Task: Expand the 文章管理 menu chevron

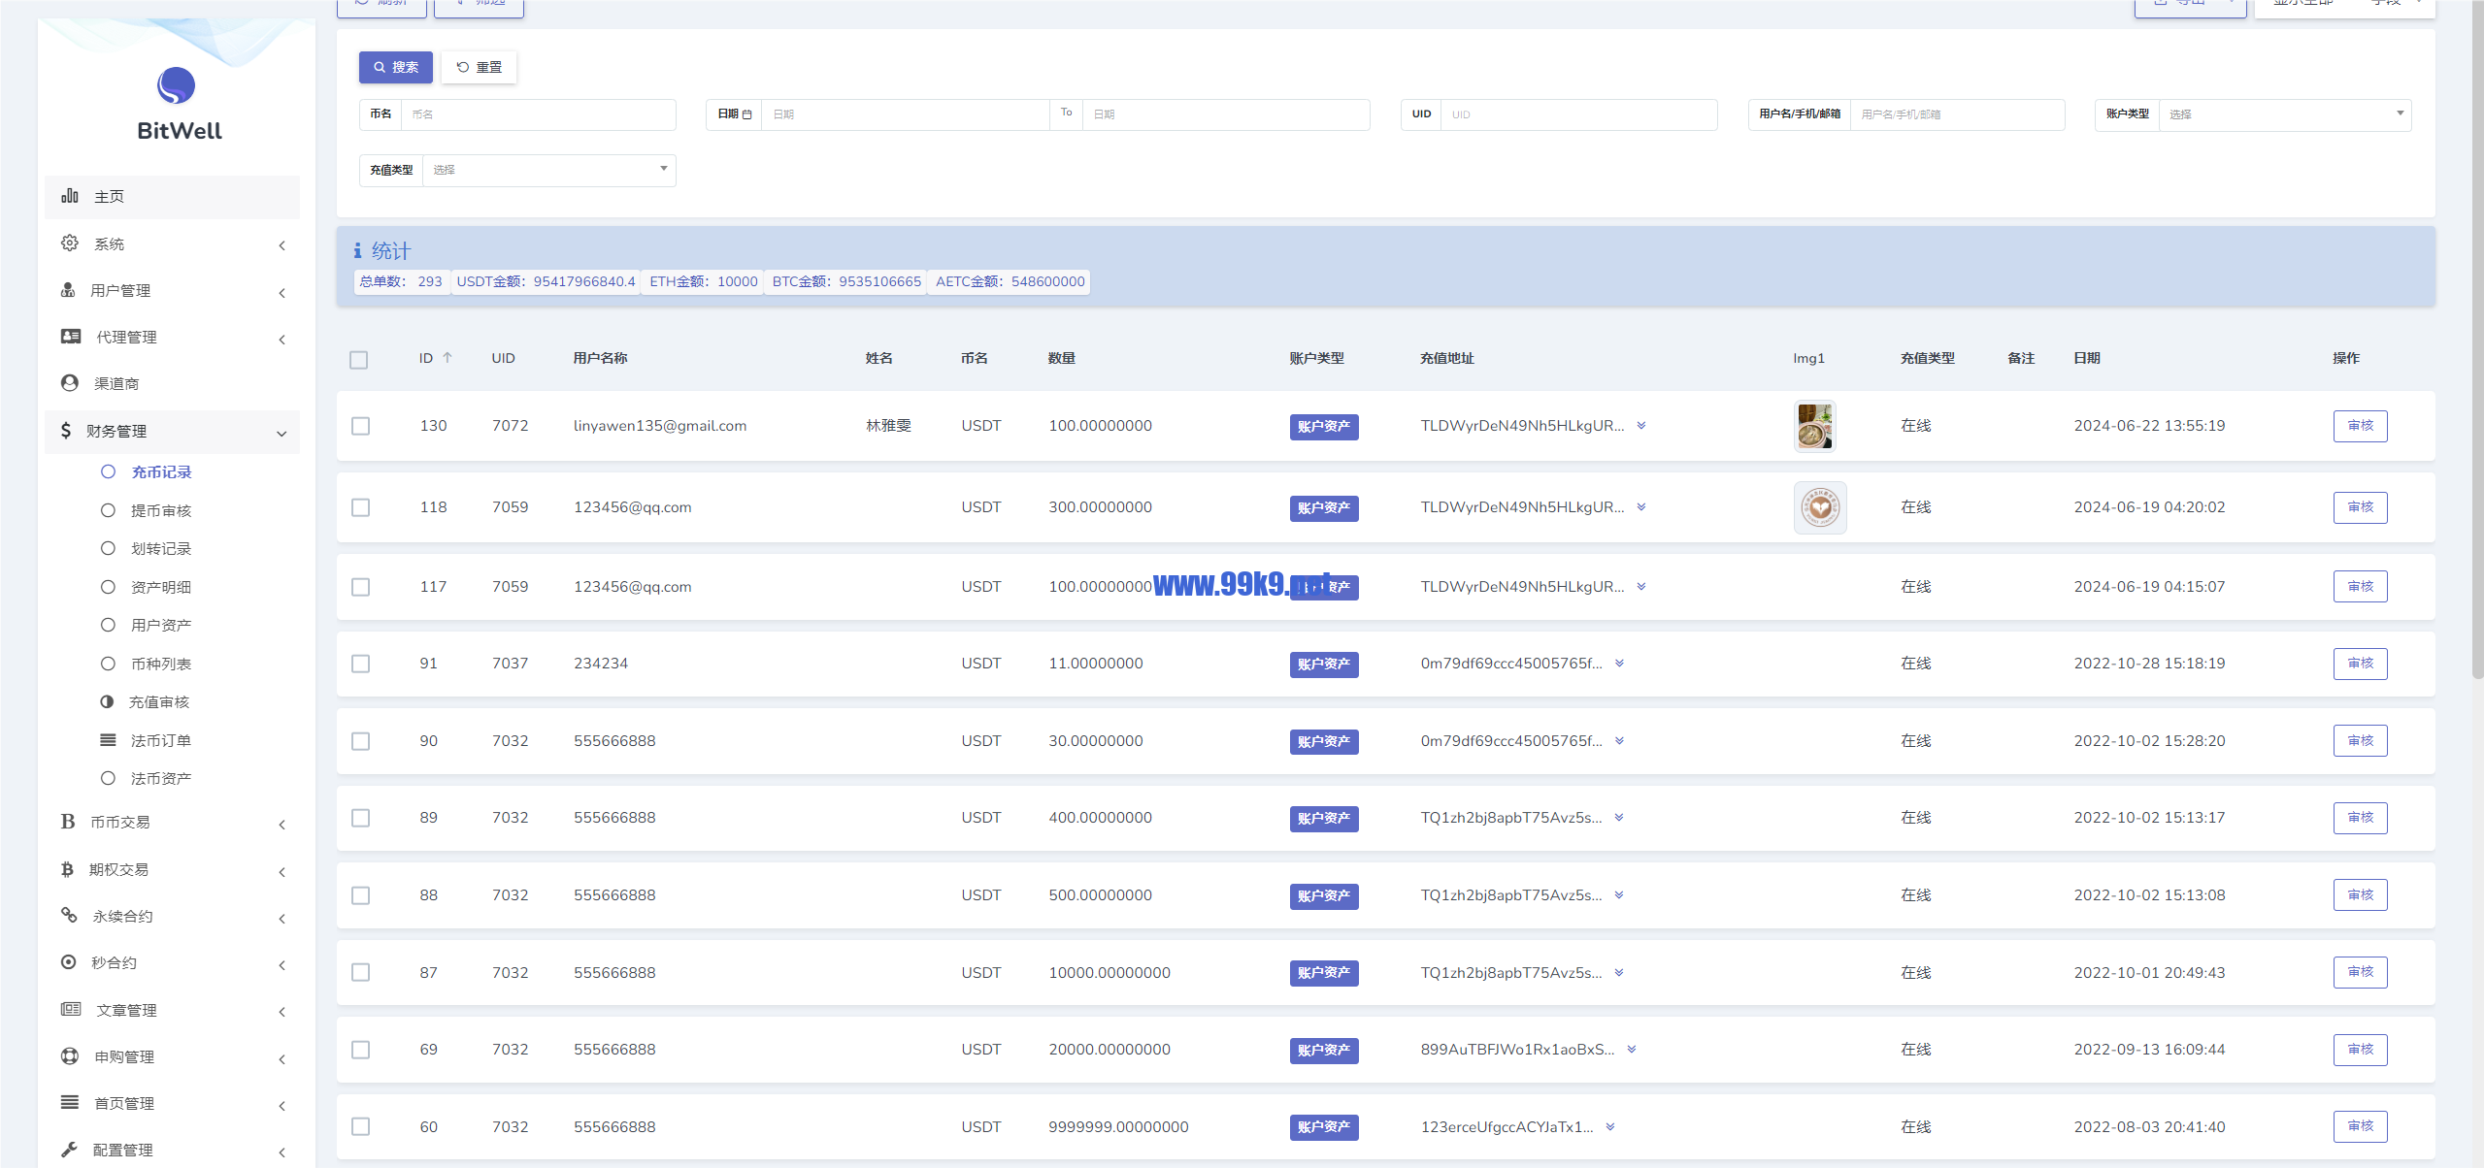Action: (x=282, y=1011)
